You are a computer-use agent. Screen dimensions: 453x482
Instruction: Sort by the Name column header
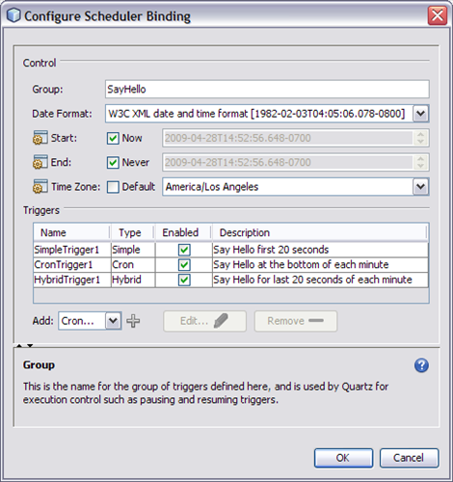click(x=71, y=232)
